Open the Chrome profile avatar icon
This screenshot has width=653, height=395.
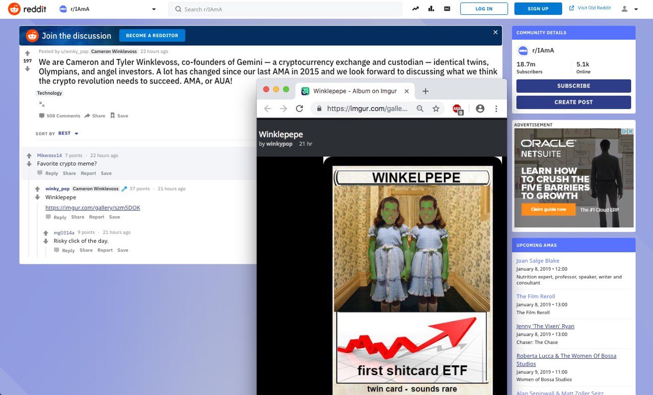tap(480, 109)
